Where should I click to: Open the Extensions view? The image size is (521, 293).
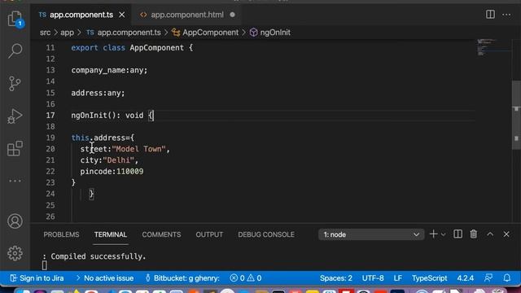tap(15, 148)
